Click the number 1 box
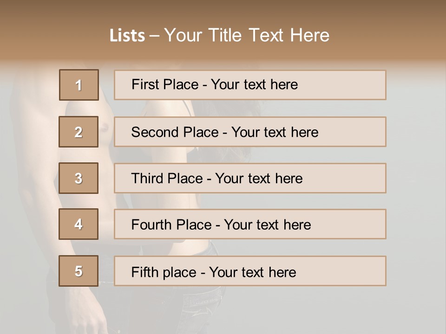 79,85
